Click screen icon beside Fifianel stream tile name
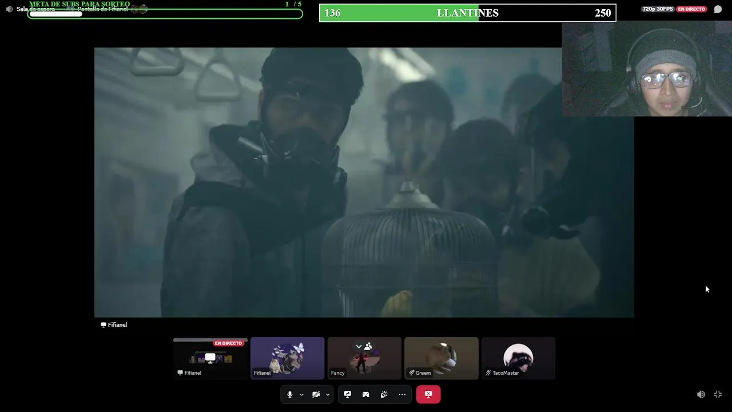 180,373
